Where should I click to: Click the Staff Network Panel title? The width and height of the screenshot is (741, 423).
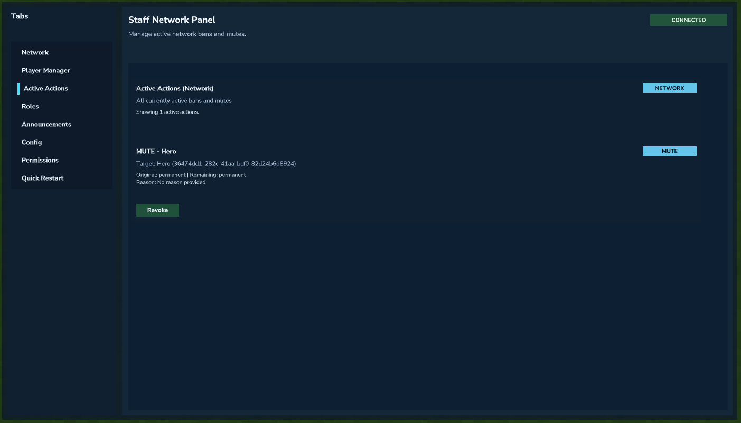coord(172,20)
